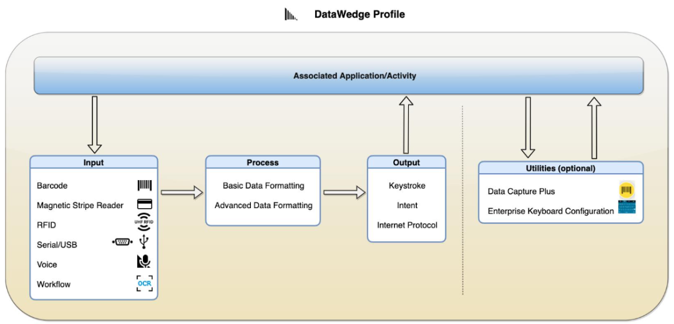Screen dimensions: 674x324
Task: Click the arrow from Input to Process
Action: 182,193
